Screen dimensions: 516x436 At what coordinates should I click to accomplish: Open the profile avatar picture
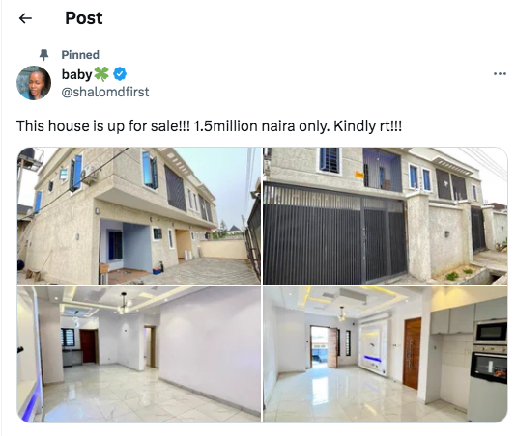[34, 83]
